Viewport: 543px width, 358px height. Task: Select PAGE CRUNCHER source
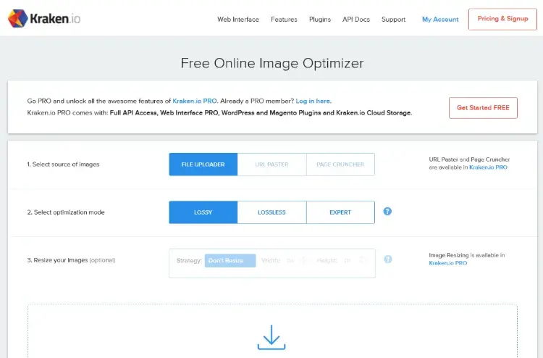[x=340, y=165]
